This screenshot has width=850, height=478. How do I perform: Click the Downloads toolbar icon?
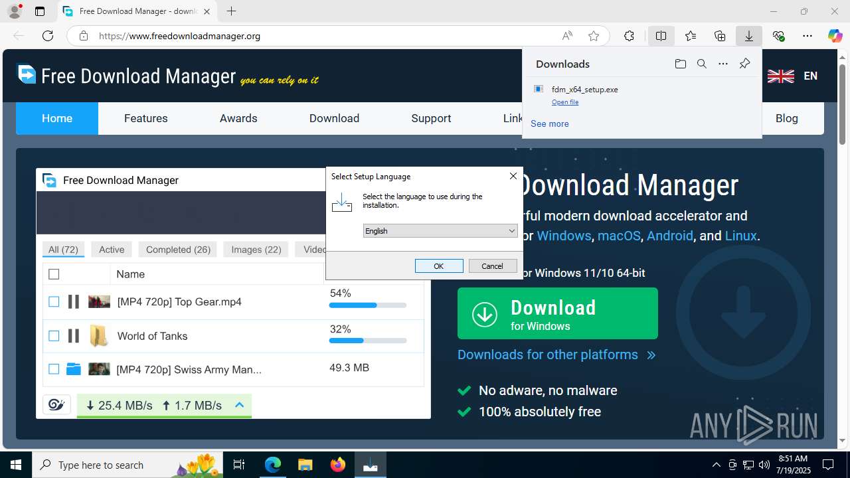[749, 36]
